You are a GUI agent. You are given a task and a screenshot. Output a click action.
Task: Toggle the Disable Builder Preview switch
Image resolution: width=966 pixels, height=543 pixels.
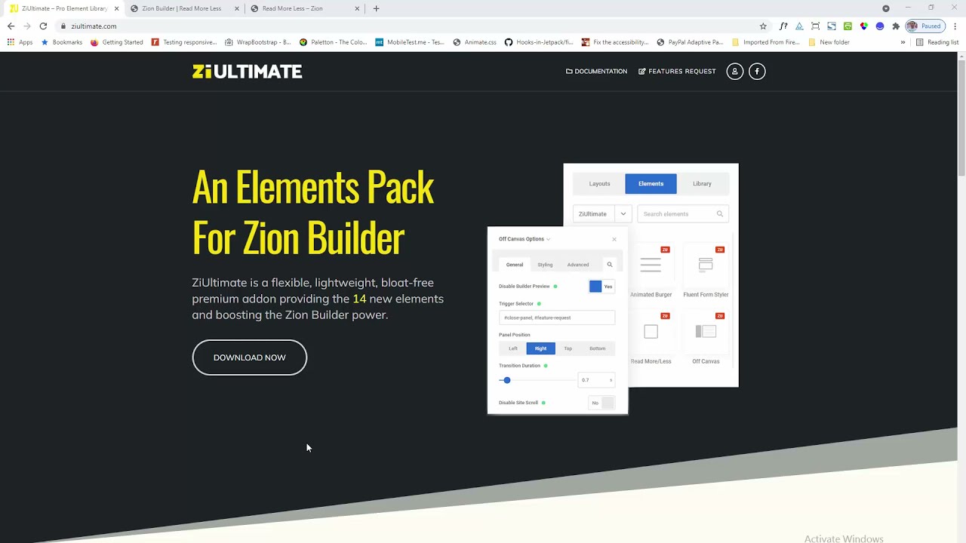(x=602, y=287)
